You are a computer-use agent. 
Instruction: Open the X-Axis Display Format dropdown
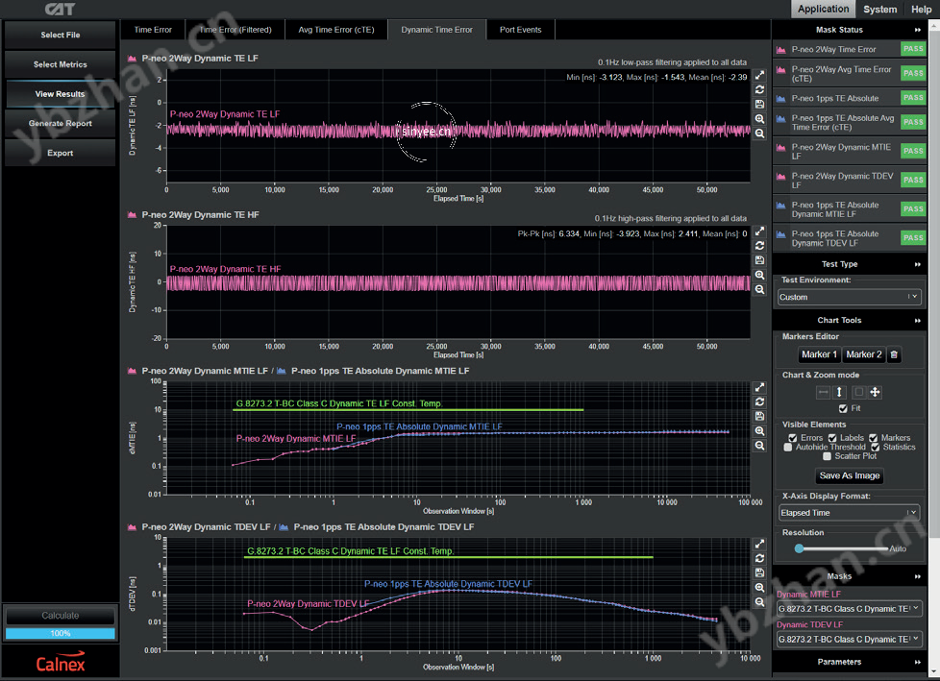click(x=849, y=513)
